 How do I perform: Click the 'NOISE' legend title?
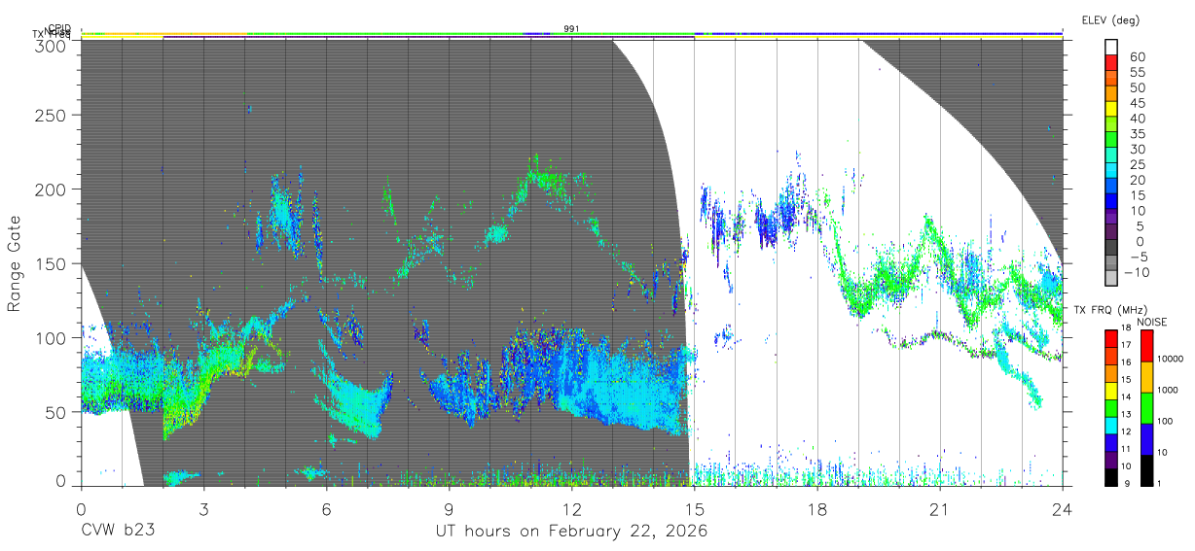pyautogui.click(x=1154, y=322)
